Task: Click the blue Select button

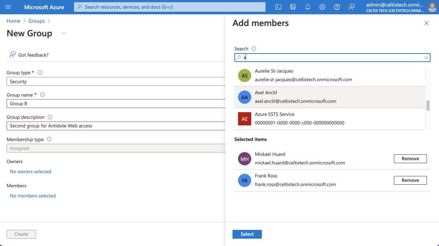Action: point(247,234)
